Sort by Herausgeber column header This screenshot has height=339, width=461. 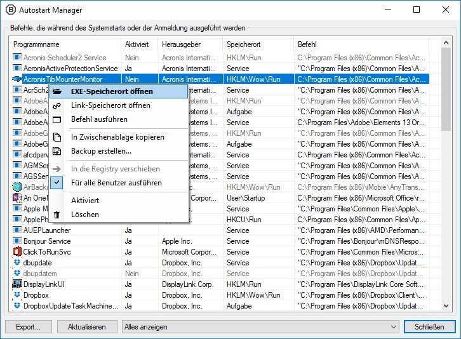190,44
